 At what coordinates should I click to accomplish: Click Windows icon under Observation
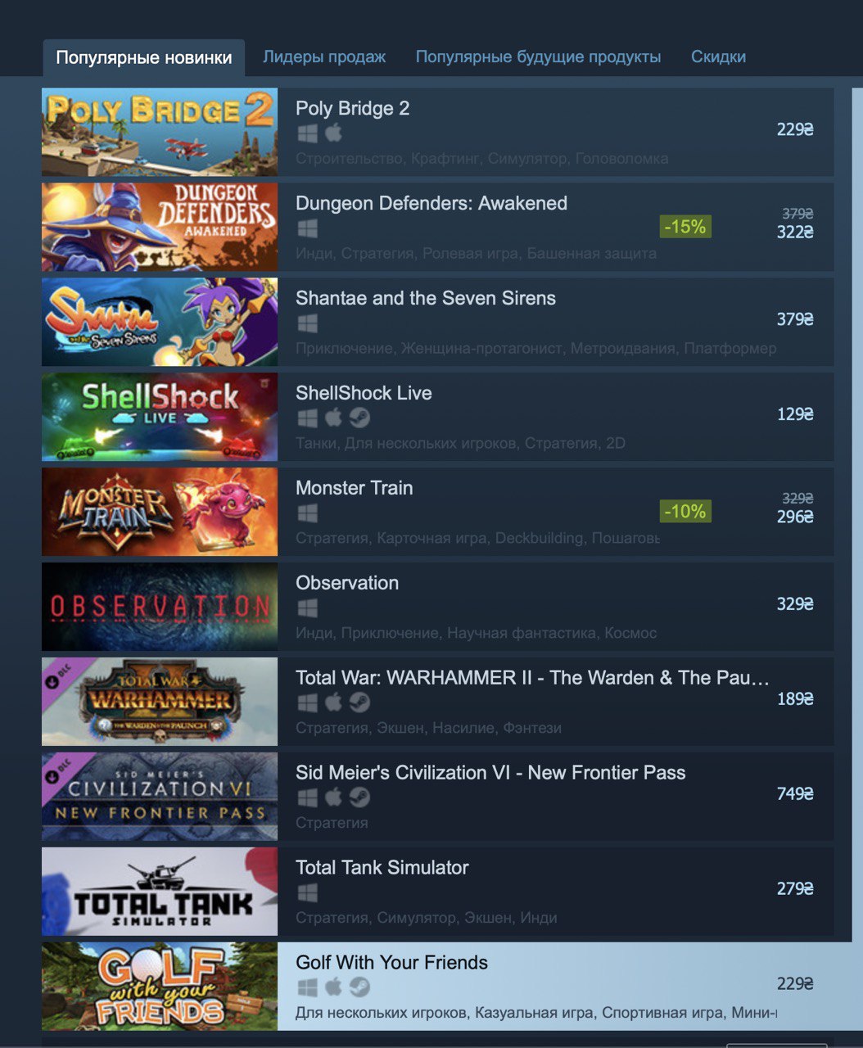coord(307,608)
